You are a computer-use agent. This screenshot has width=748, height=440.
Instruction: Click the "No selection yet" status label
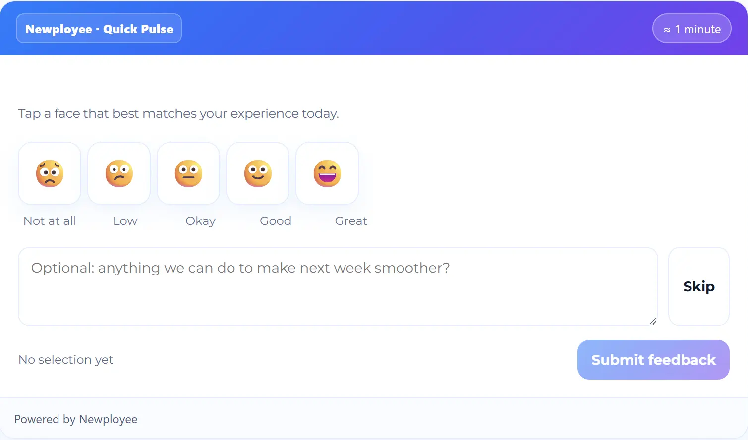coord(65,360)
